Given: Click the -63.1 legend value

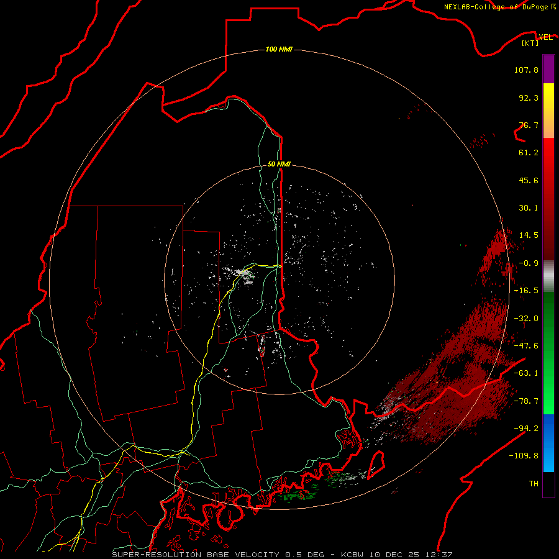Looking at the screenshot, I should pos(526,373).
